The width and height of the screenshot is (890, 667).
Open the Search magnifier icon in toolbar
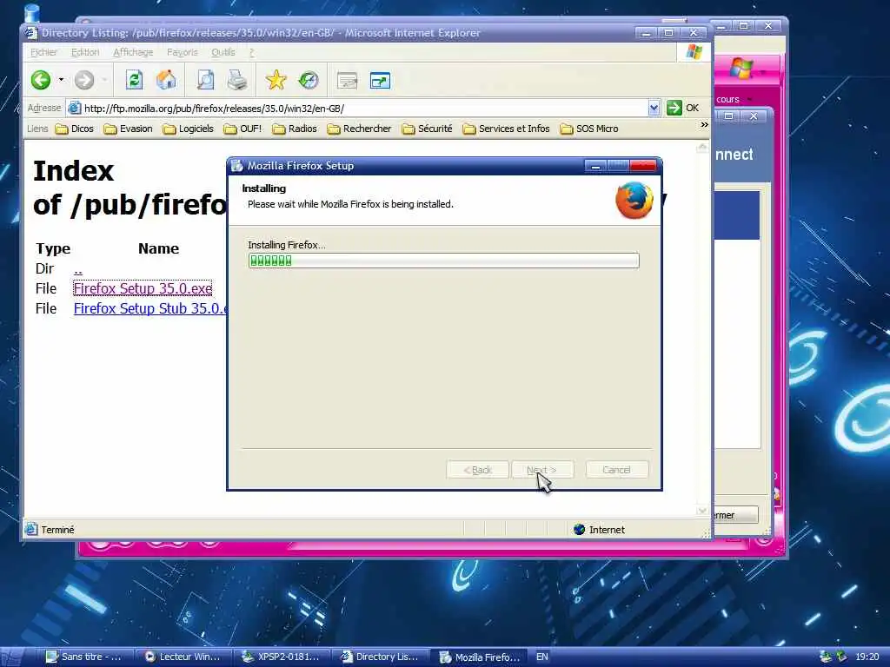pyautogui.click(x=205, y=80)
